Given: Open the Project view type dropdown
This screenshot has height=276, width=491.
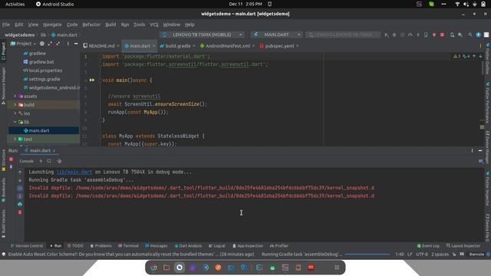Looking at the screenshot, I should click(24, 44).
